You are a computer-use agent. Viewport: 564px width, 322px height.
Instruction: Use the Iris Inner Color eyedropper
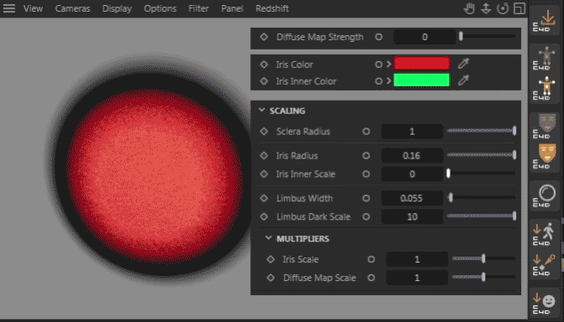pyautogui.click(x=463, y=80)
